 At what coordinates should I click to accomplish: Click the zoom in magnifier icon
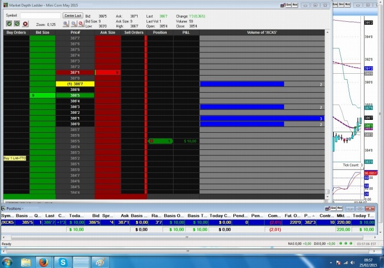click(x=66, y=24)
